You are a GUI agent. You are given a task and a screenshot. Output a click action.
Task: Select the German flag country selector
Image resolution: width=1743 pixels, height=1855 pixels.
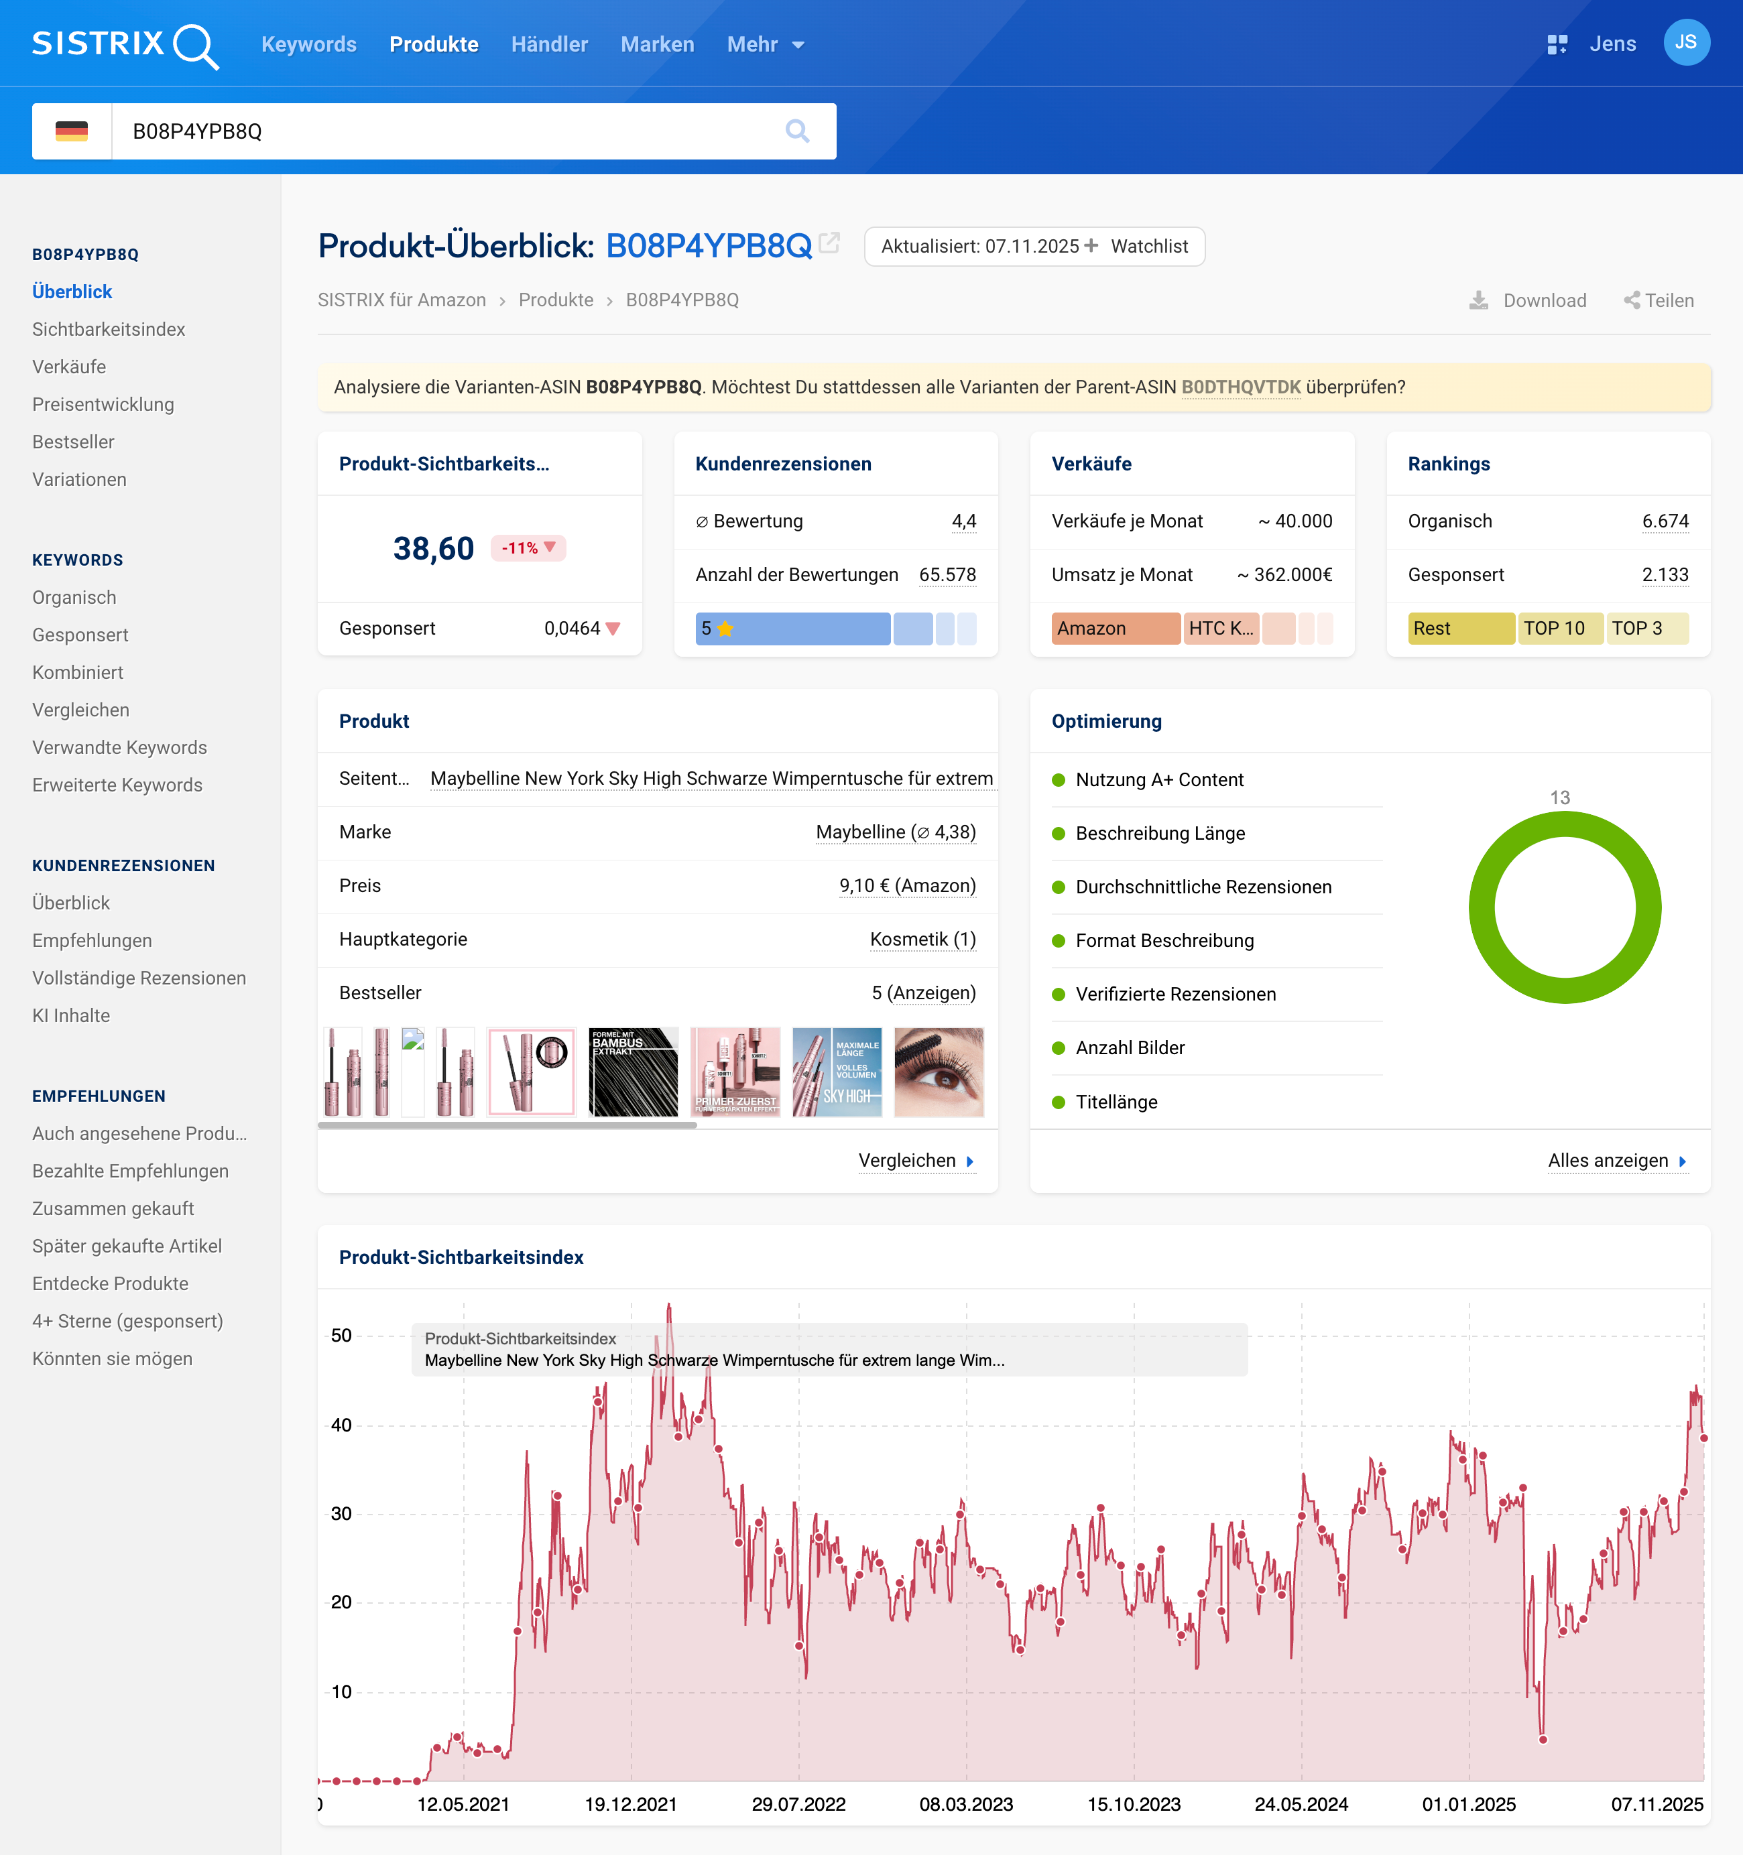(x=72, y=131)
